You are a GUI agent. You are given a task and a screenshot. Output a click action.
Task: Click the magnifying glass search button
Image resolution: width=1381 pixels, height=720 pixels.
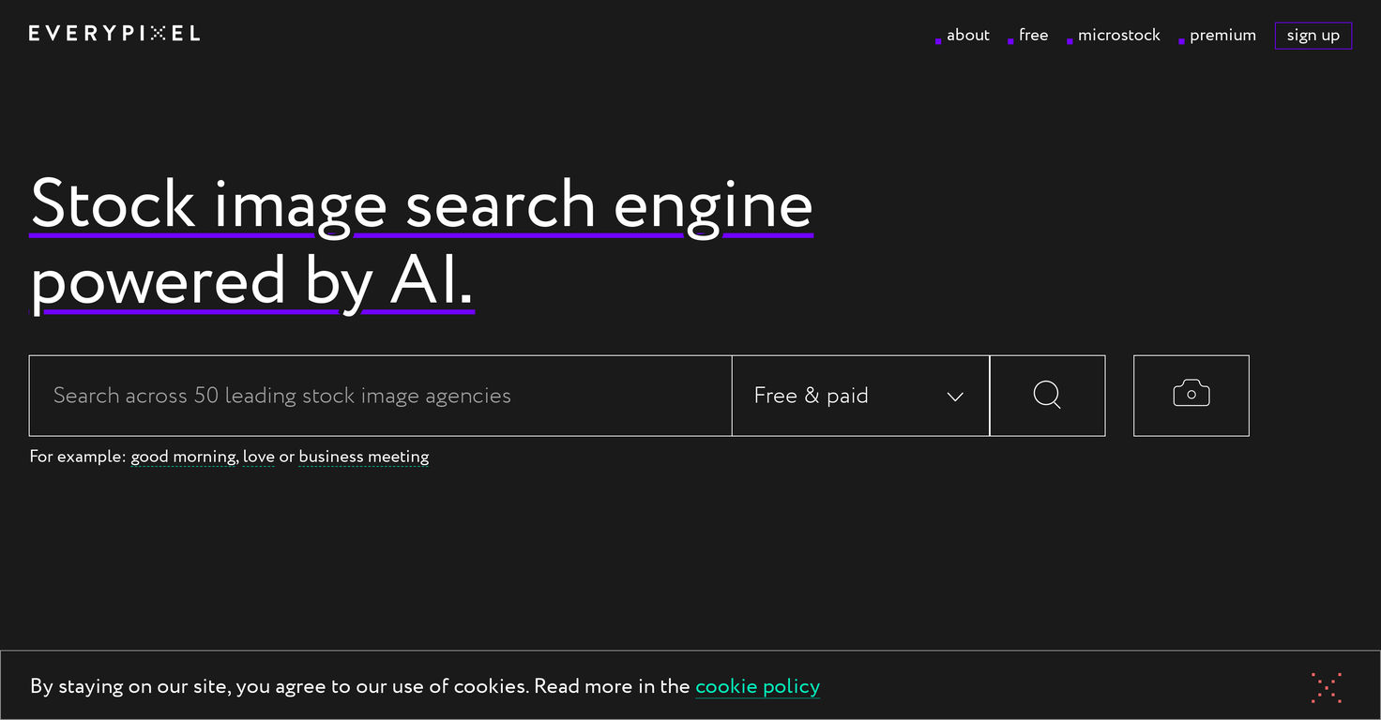[x=1047, y=396]
